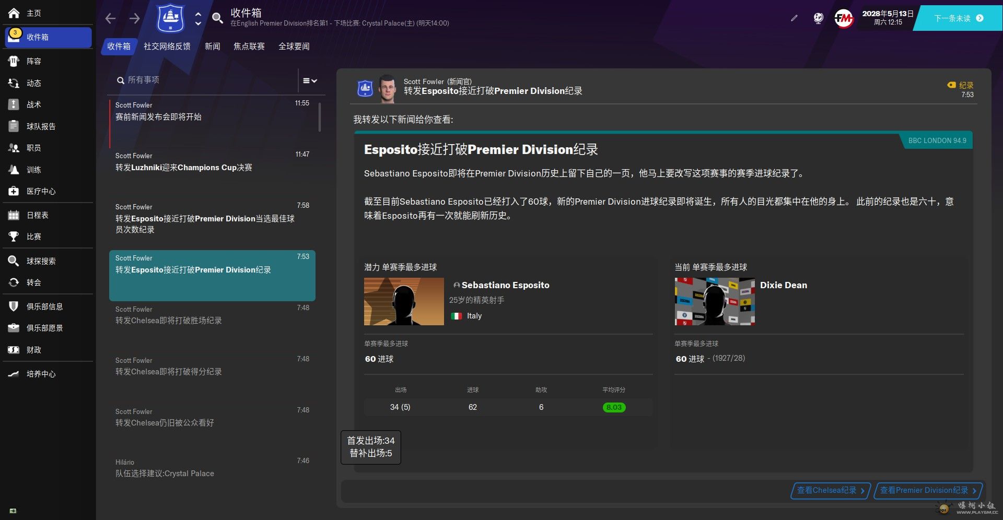The width and height of the screenshot is (1003, 520).
Task: Open the inbox filter list dropdown
Action: click(310, 80)
